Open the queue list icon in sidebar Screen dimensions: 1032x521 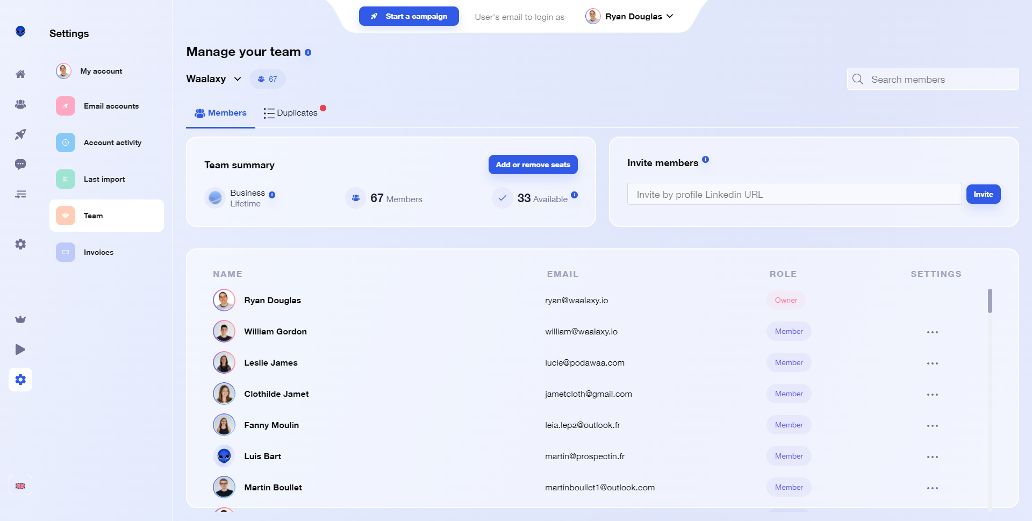coord(20,195)
